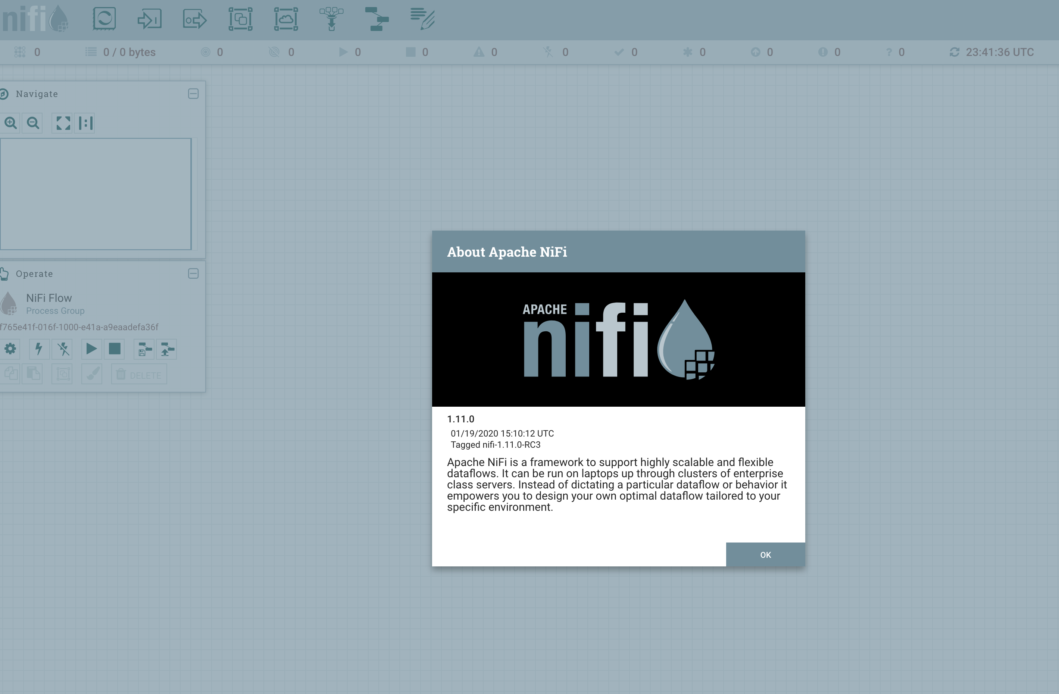Image resolution: width=1059 pixels, height=694 pixels.
Task: Stop the flow with stop button
Action: [x=114, y=349]
